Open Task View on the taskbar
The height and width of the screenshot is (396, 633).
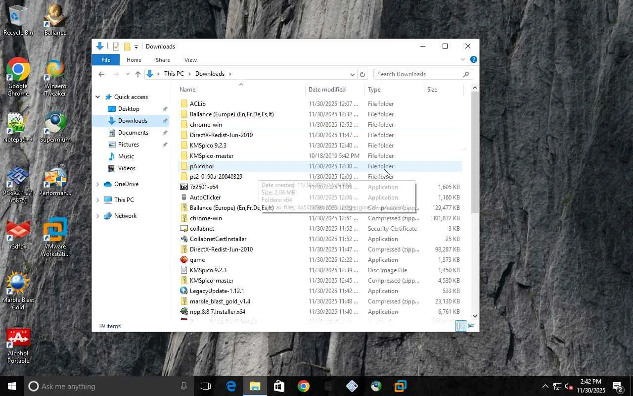point(206,386)
